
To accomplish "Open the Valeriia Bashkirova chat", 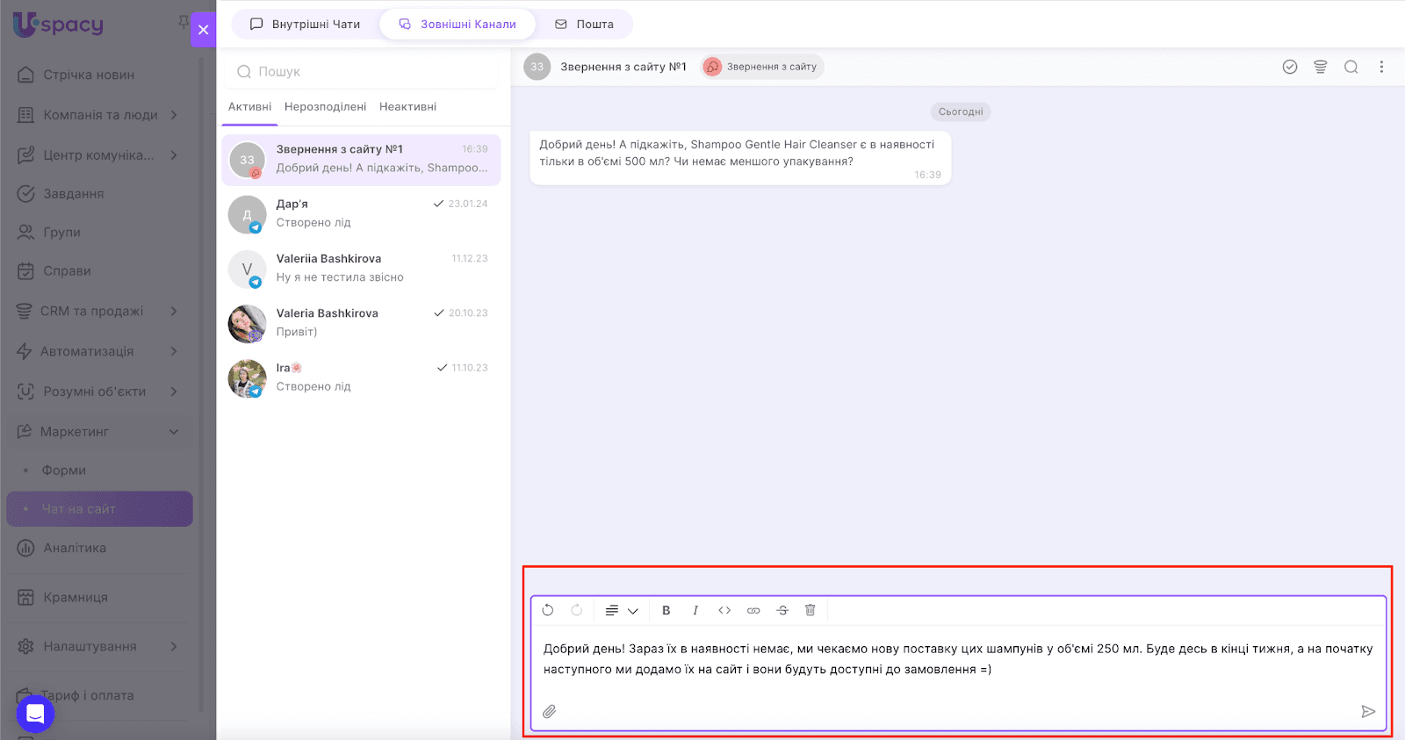I will [x=362, y=269].
